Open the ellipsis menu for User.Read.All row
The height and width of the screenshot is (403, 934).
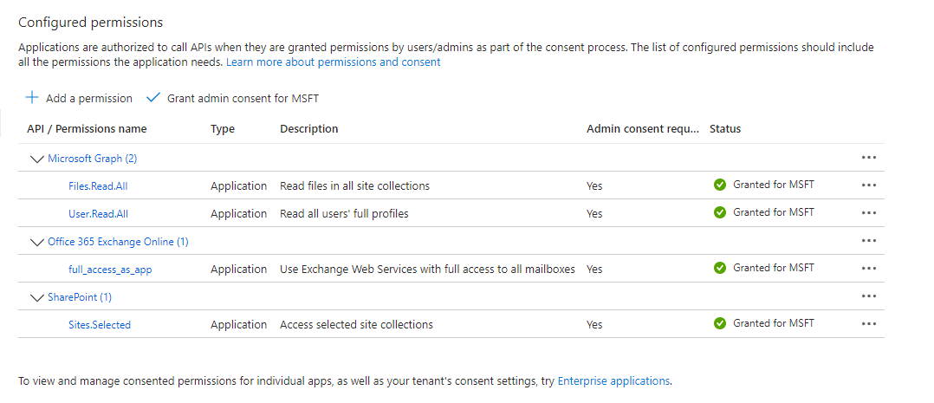click(x=868, y=213)
